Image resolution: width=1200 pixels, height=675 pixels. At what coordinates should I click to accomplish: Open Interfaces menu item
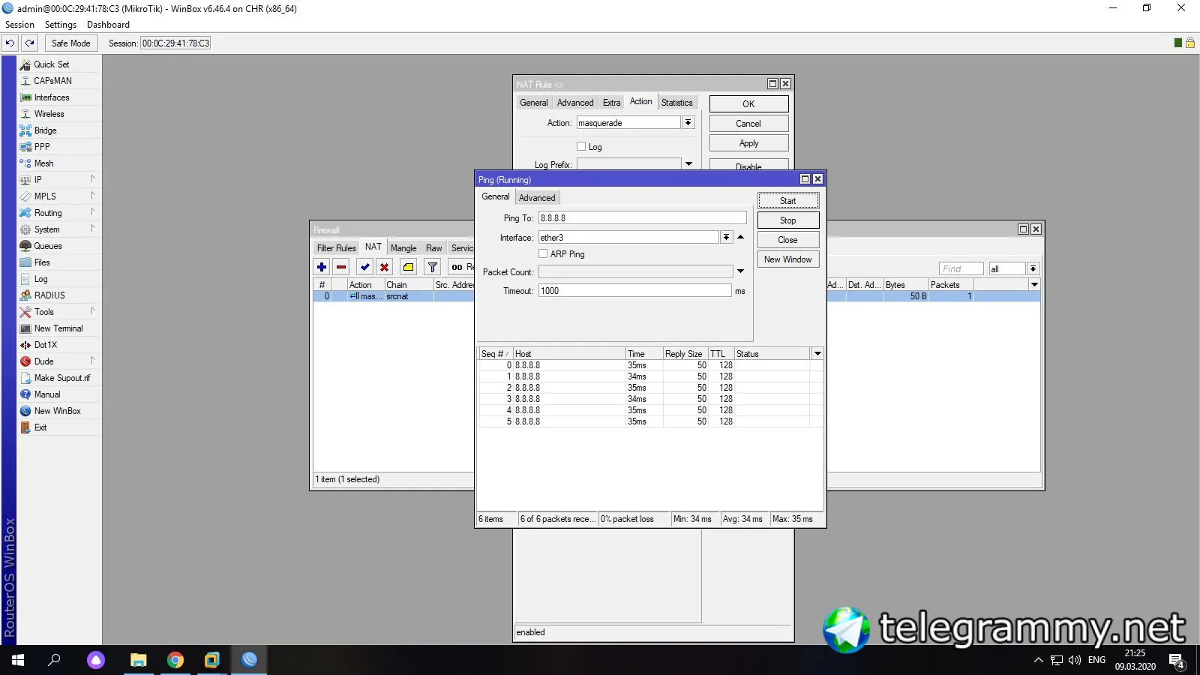tap(51, 97)
